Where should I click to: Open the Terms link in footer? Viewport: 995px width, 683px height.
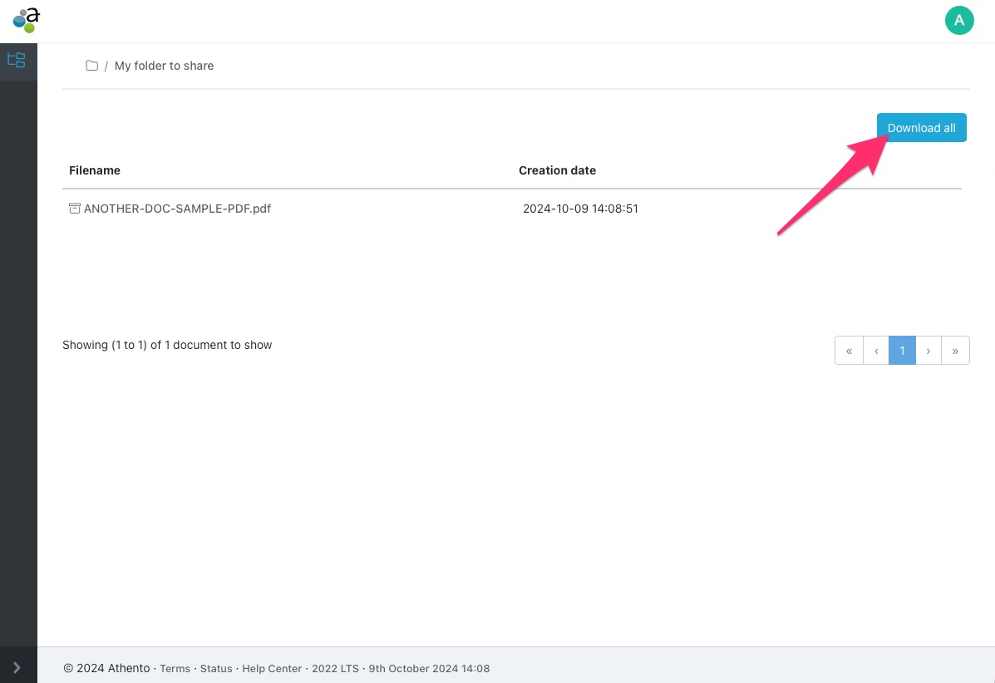(x=175, y=669)
